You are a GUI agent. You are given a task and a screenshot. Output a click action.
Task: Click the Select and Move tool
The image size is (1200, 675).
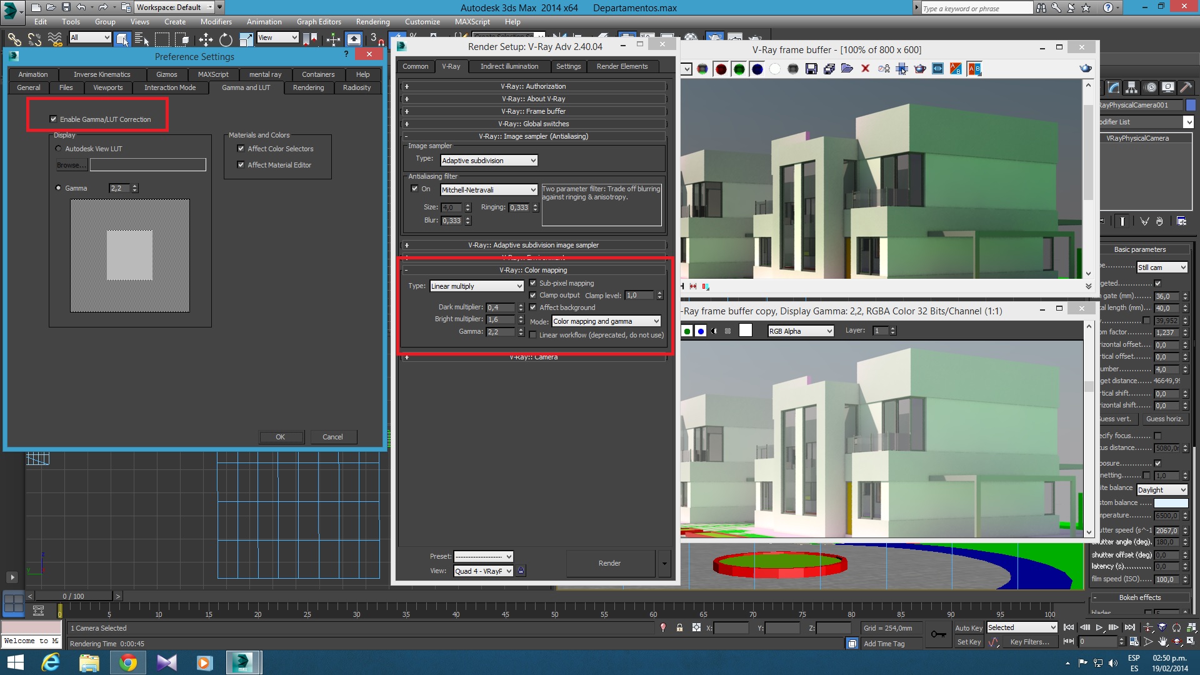206,40
